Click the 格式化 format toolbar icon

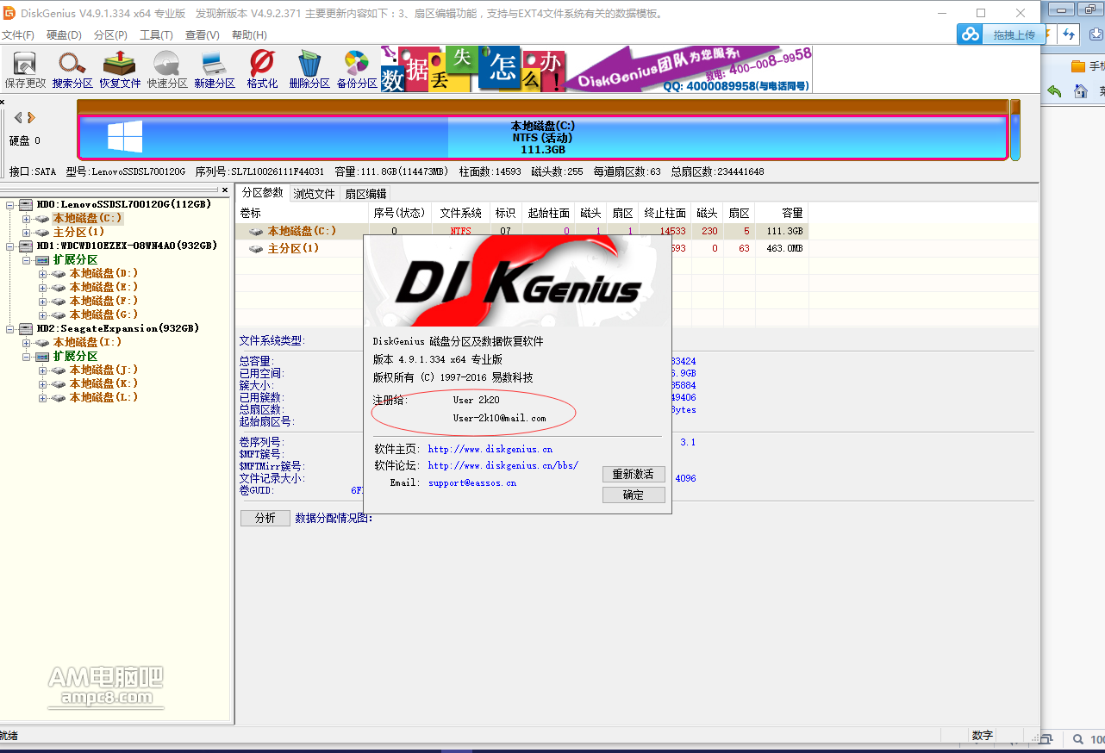(x=262, y=70)
